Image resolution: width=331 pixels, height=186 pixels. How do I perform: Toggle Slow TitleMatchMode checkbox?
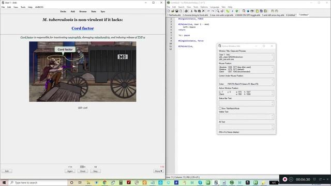[x=220, y=109]
